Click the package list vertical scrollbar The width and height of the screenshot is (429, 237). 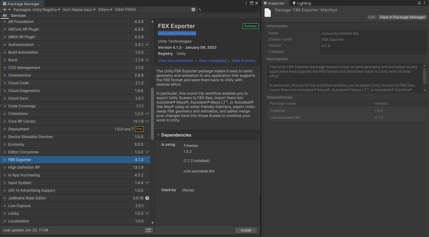tap(152, 114)
